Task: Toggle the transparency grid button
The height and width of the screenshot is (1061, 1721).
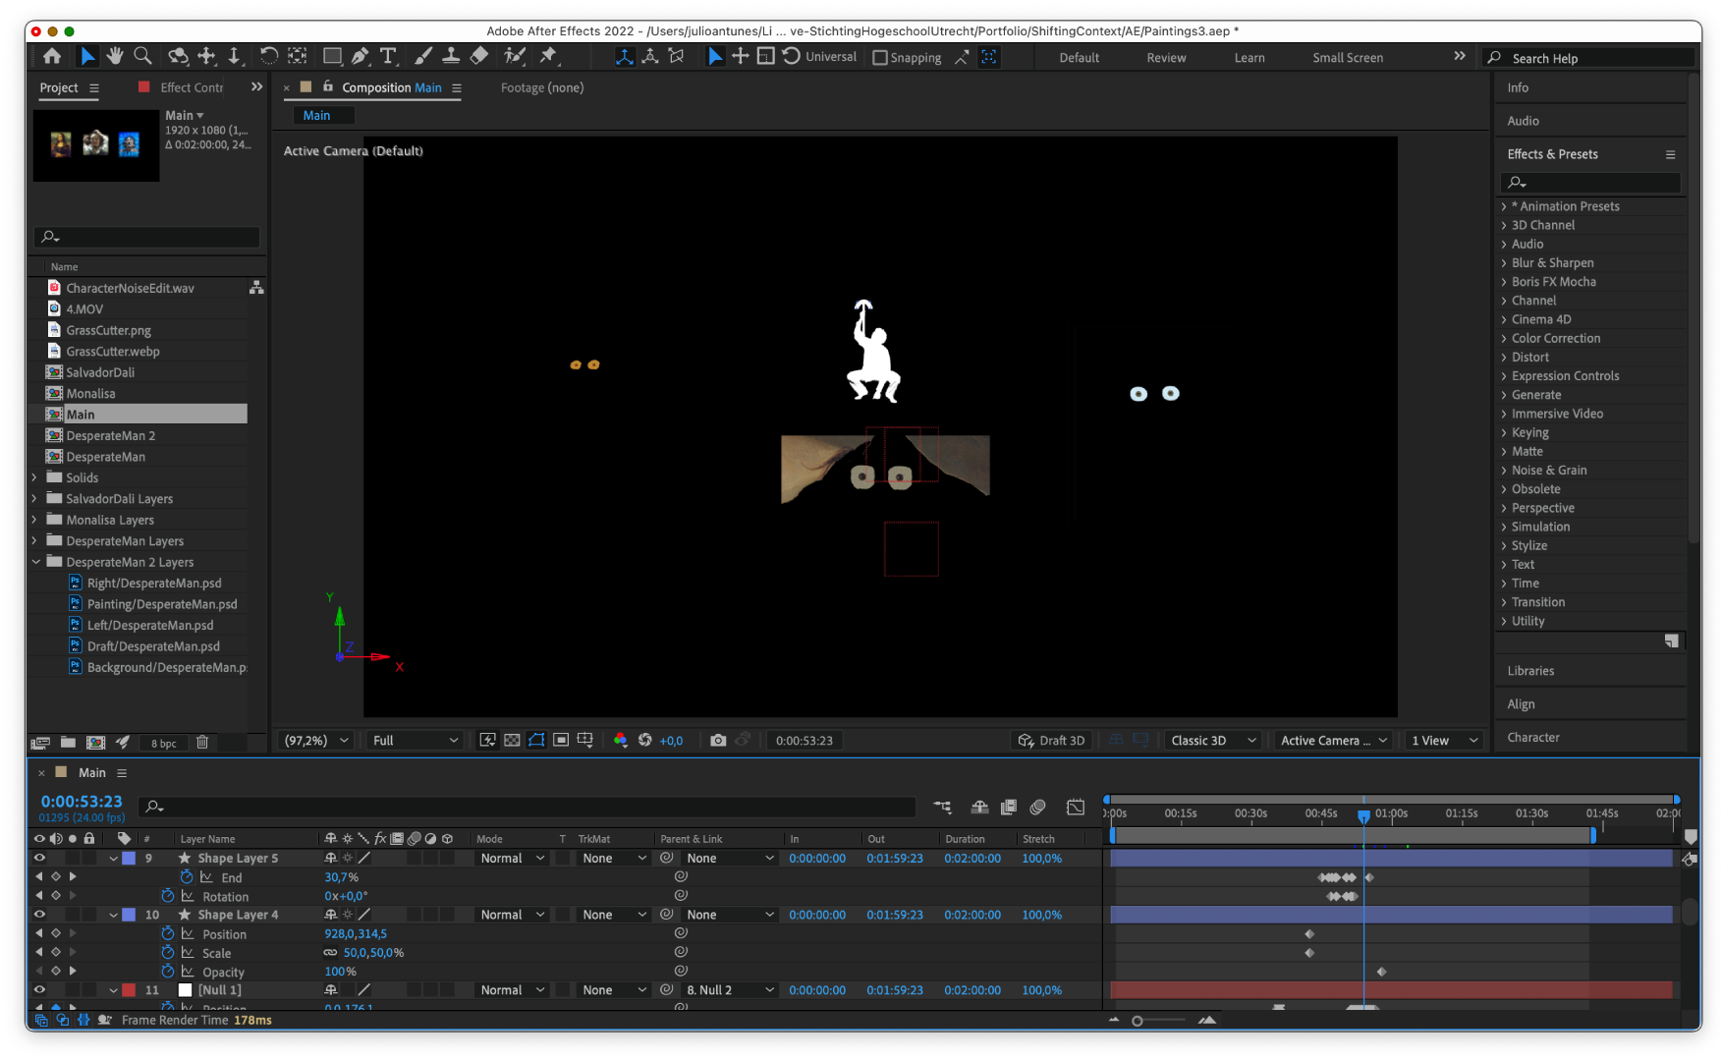Action: (x=512, y=741)
